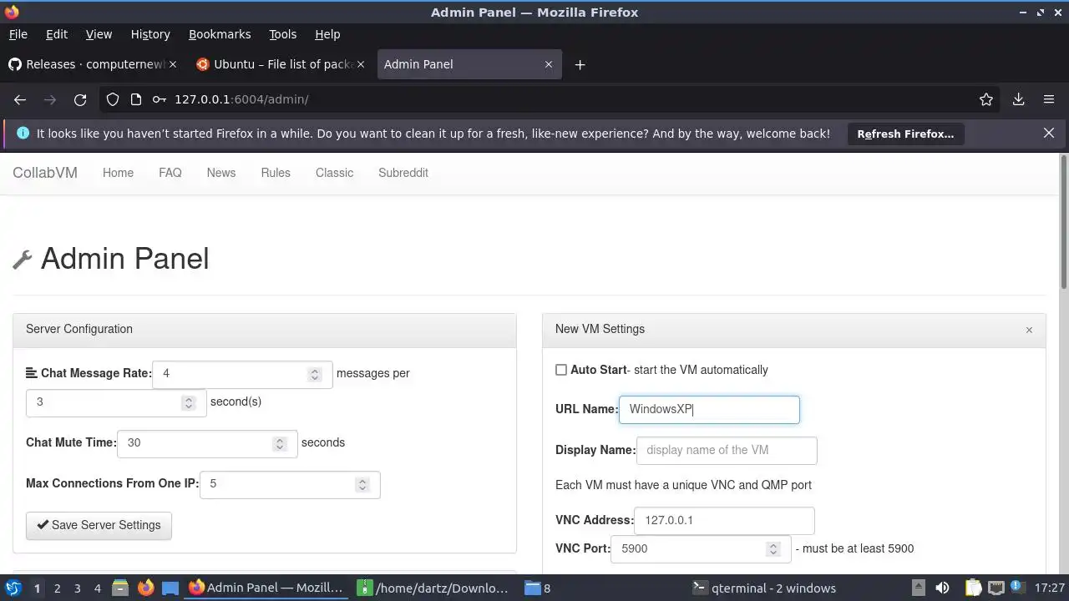This screenshot has width=1069, height=601.
Task: Open the History menu
Action: (150, 34)
